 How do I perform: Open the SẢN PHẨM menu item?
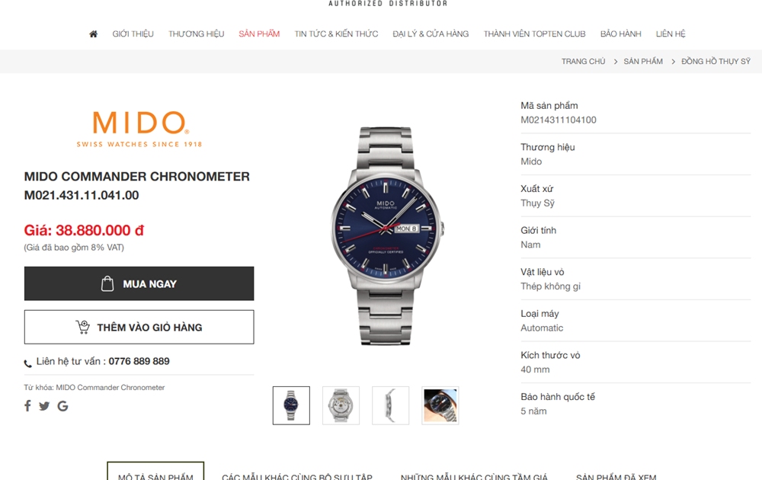coord(259,34)
